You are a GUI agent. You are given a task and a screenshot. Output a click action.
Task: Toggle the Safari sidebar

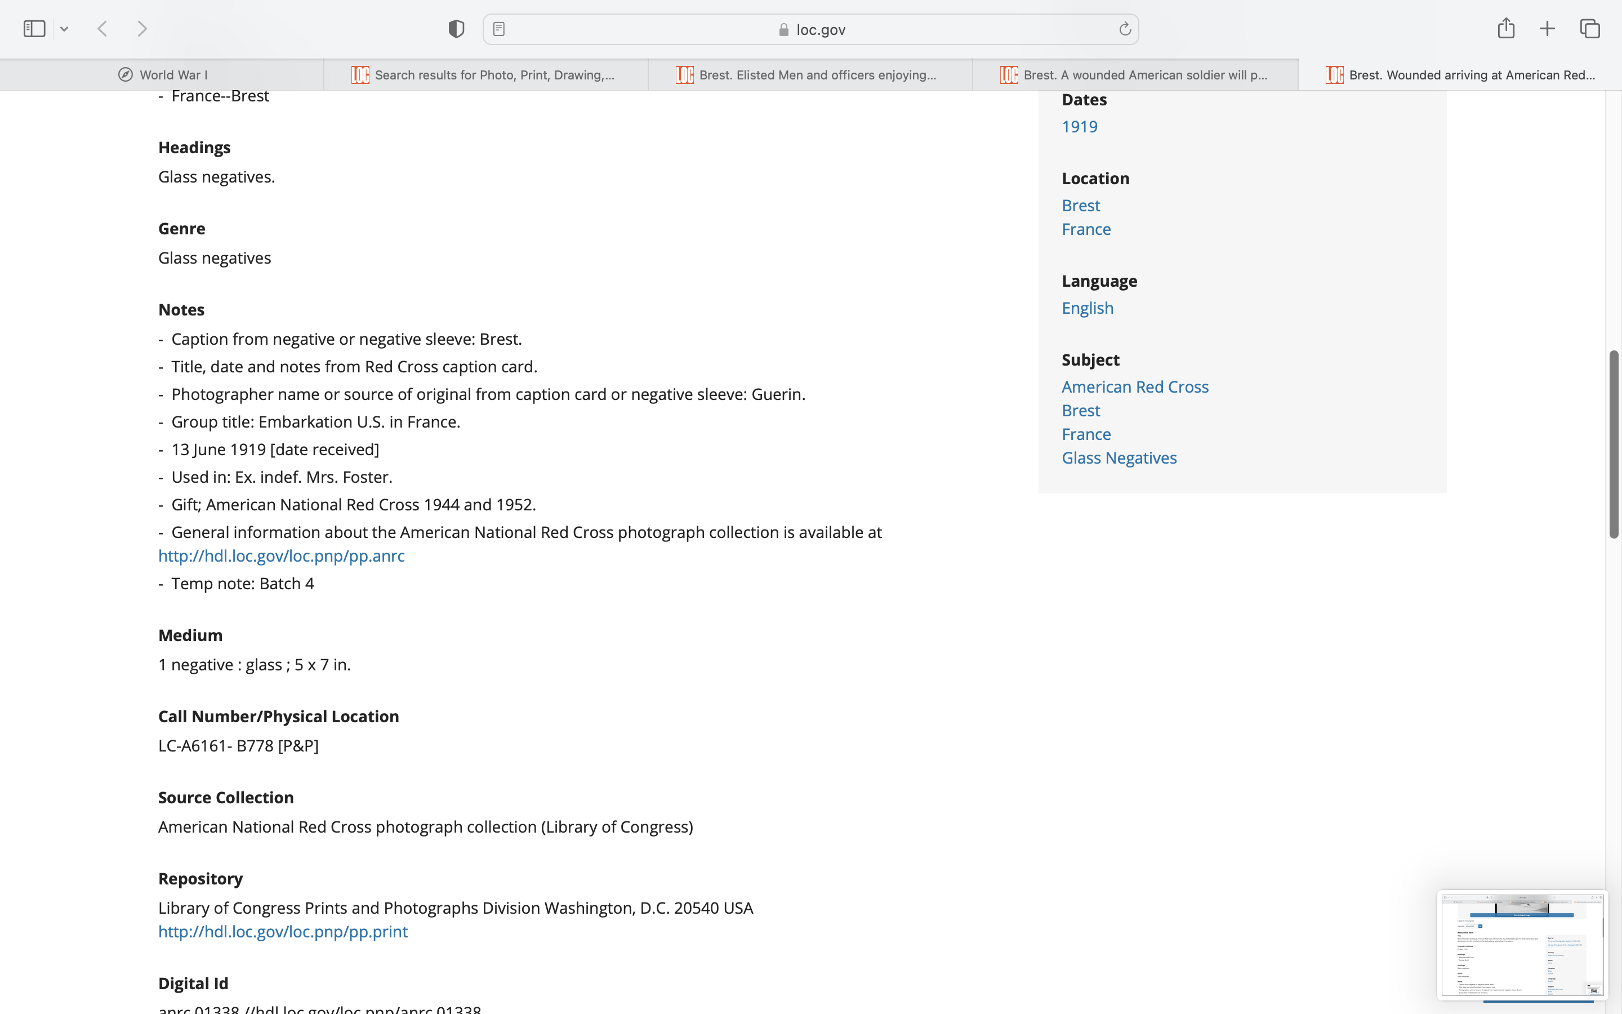coord(34,29)
